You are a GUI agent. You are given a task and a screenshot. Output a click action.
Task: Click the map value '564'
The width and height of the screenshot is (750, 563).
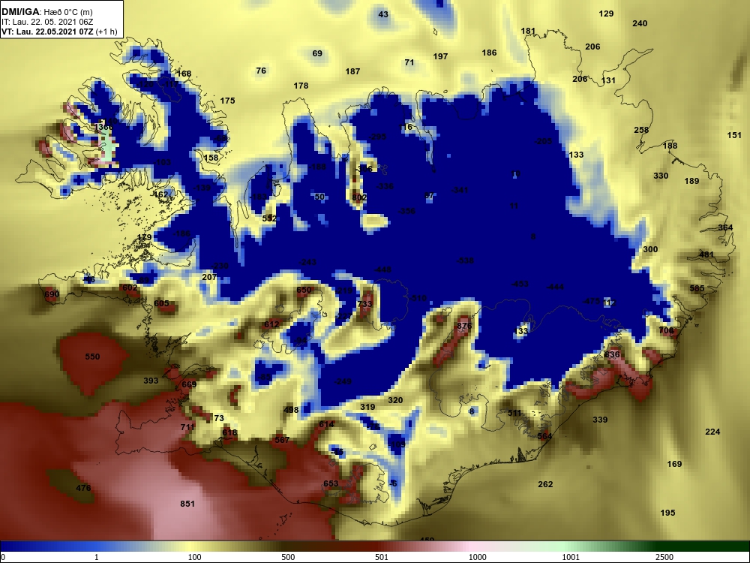click(544, 435)
